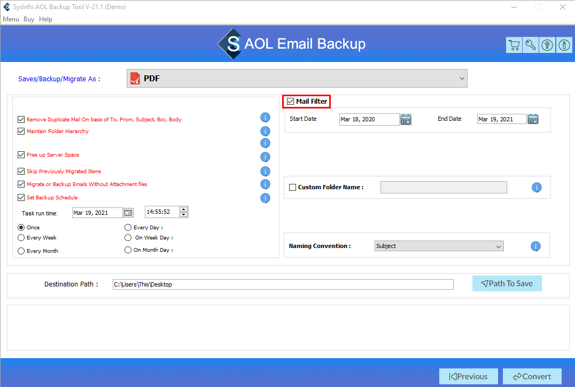Toggle Maintain Folder Hierarchy checkbox
Image resolution: width=575 pixels, height=387 pixels.
(21, 131)
